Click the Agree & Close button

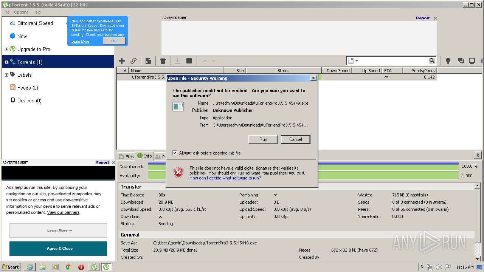pyautogui.click(x=58, y=249)
